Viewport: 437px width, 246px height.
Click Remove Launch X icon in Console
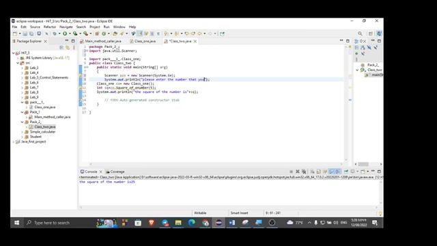pos(298,172)
